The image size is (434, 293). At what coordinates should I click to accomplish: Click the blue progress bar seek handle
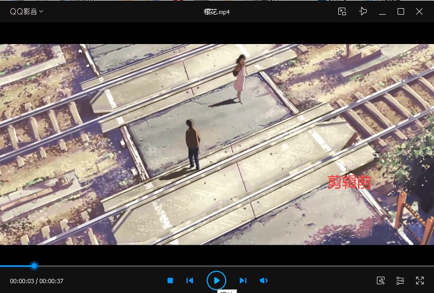point(34,266)
